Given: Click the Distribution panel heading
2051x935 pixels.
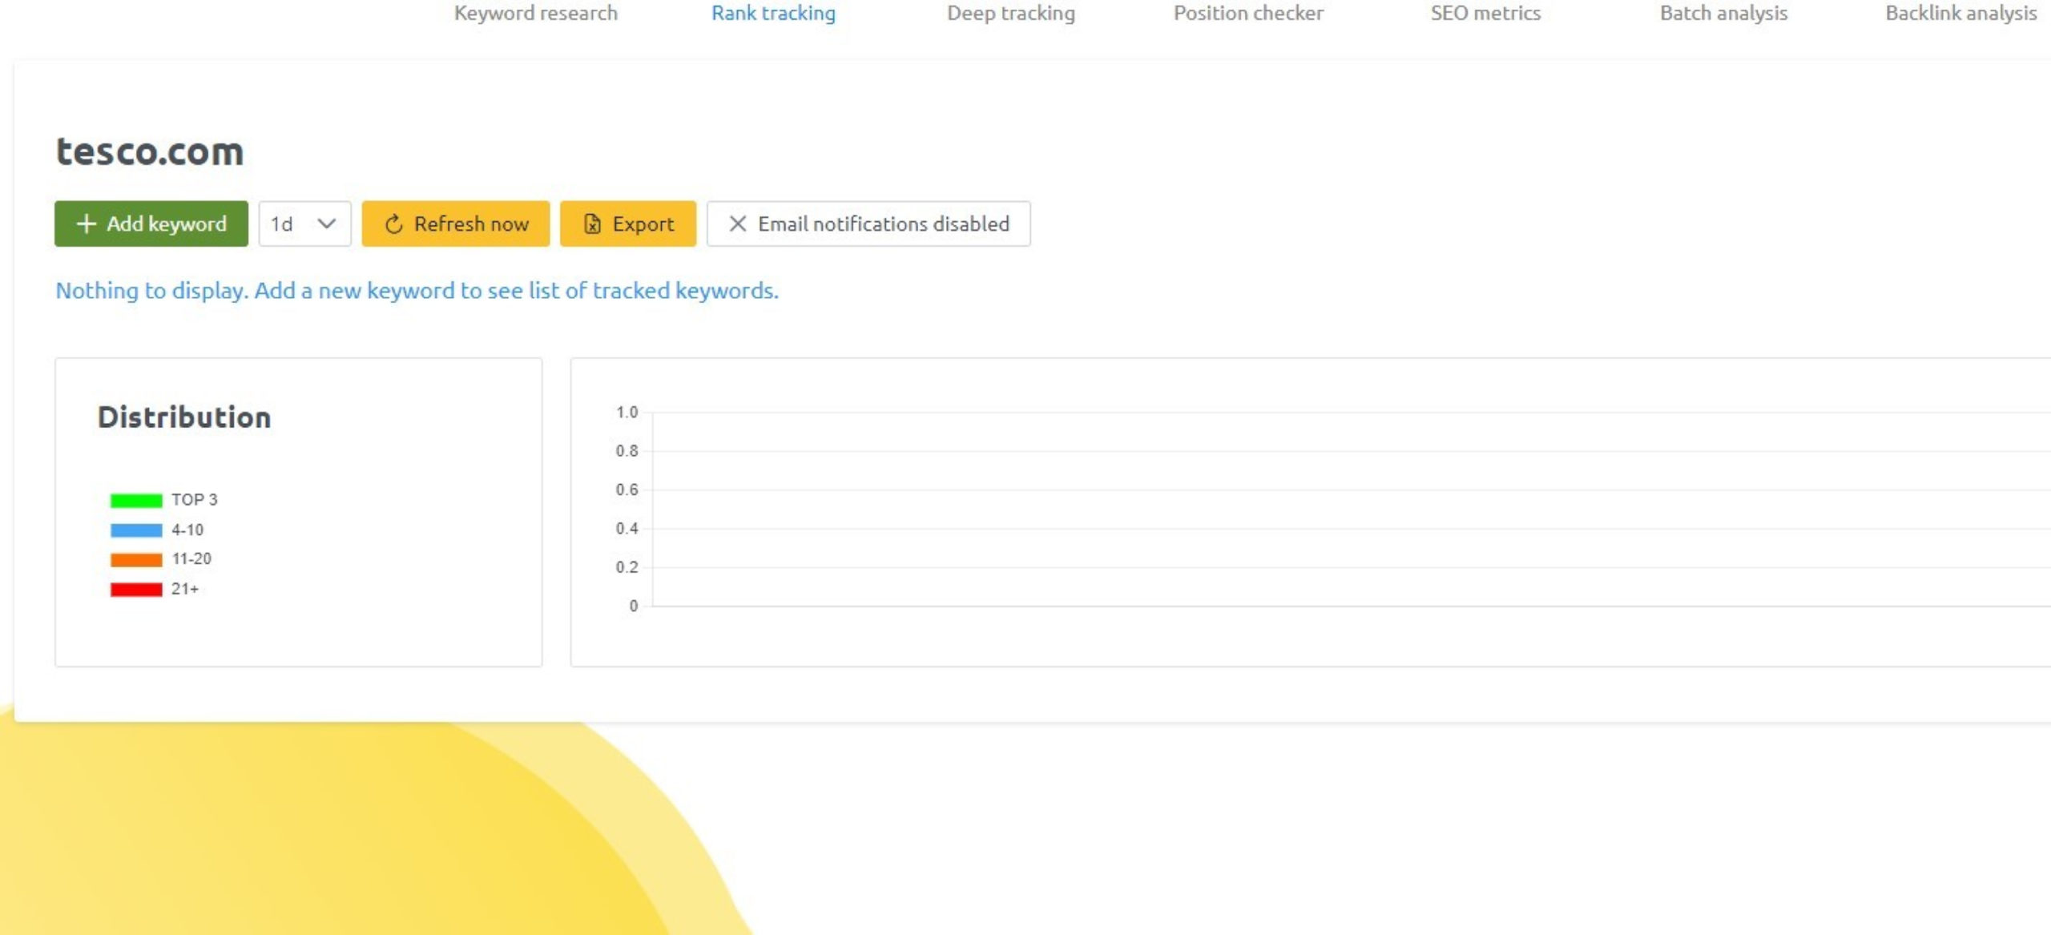Looking at the screenshot, I should 184,417.
